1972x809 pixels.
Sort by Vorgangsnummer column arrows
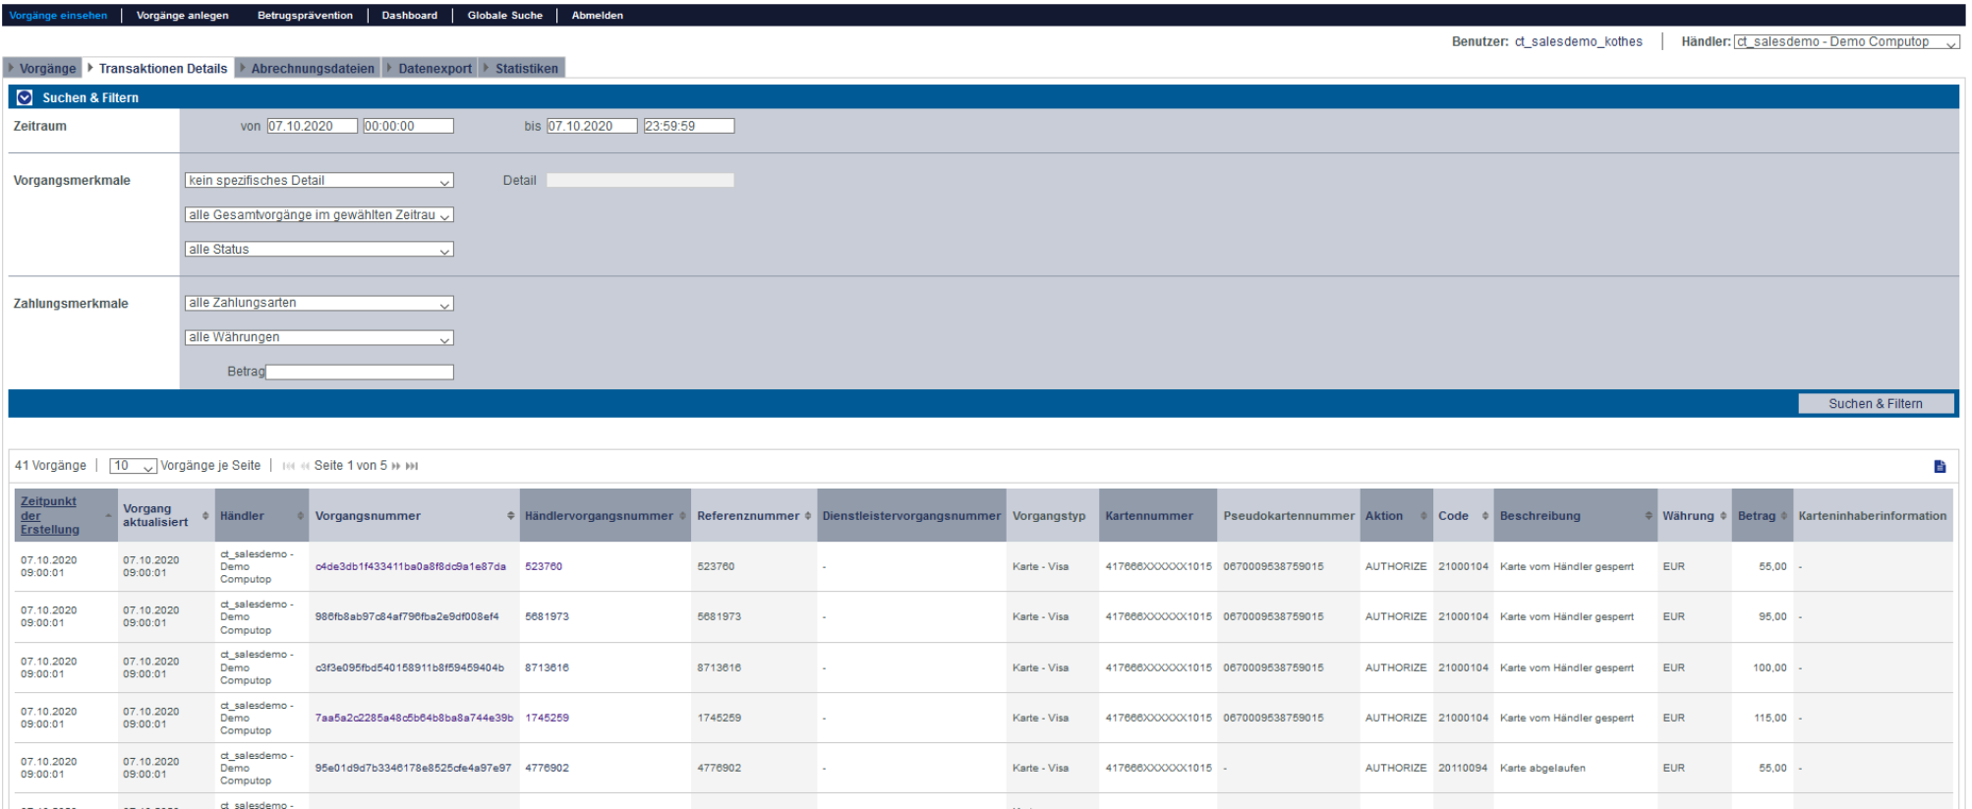click(510, 516)
